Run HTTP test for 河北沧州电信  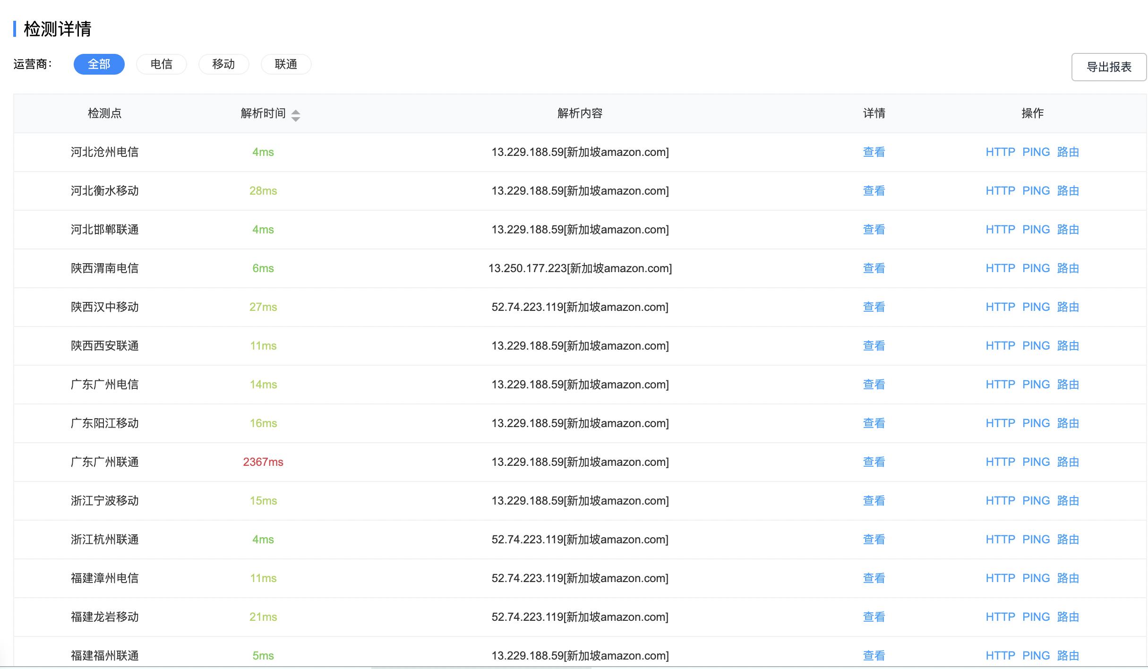(1000, 152)
